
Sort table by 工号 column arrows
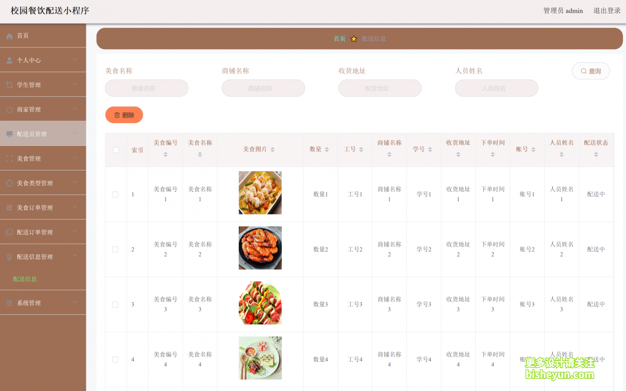coord(361,149)
